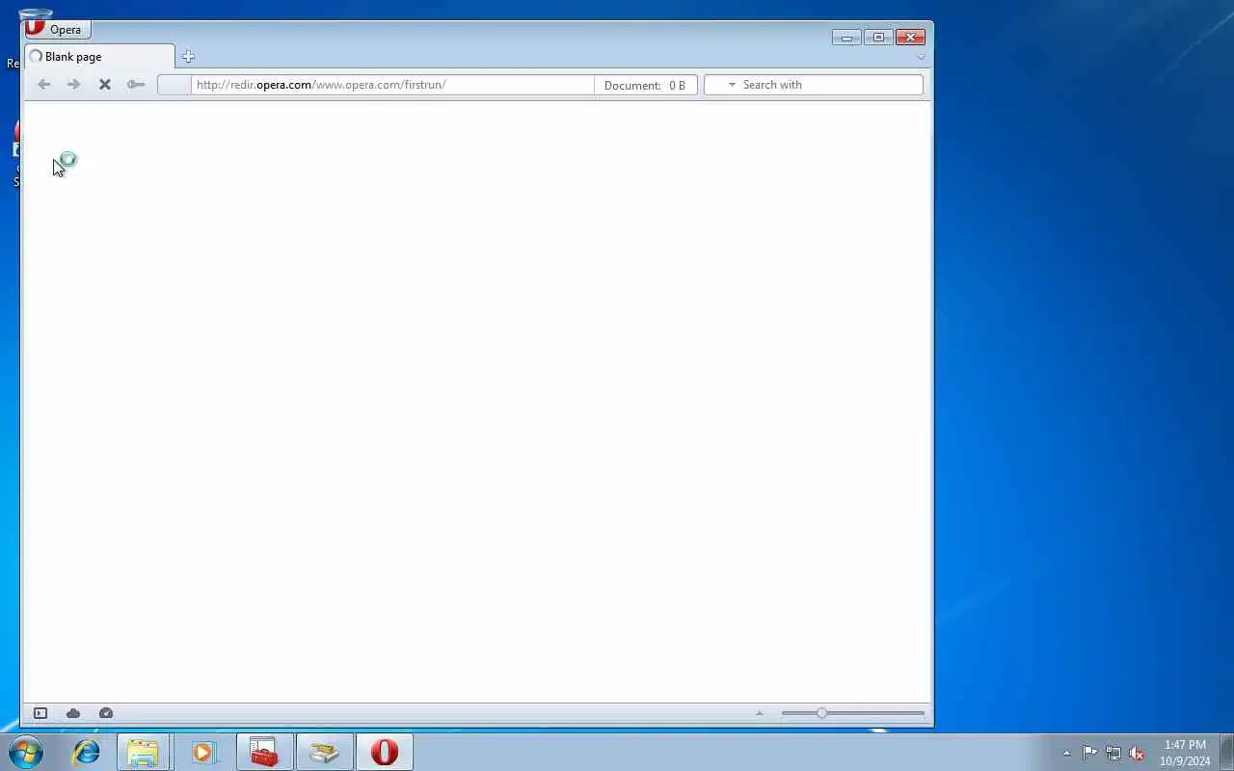The height and width of the screenshot is (771, 1234).
Task: Open the view options arrow near zoom
Action: pyautogui.click(x=759, y=713)
